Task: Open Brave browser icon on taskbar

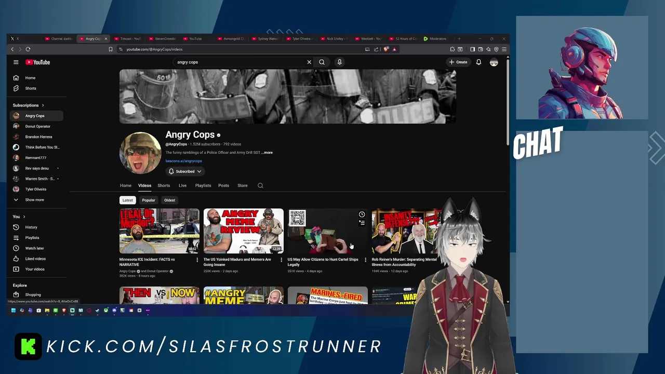Action: click(x=64, y=310)
